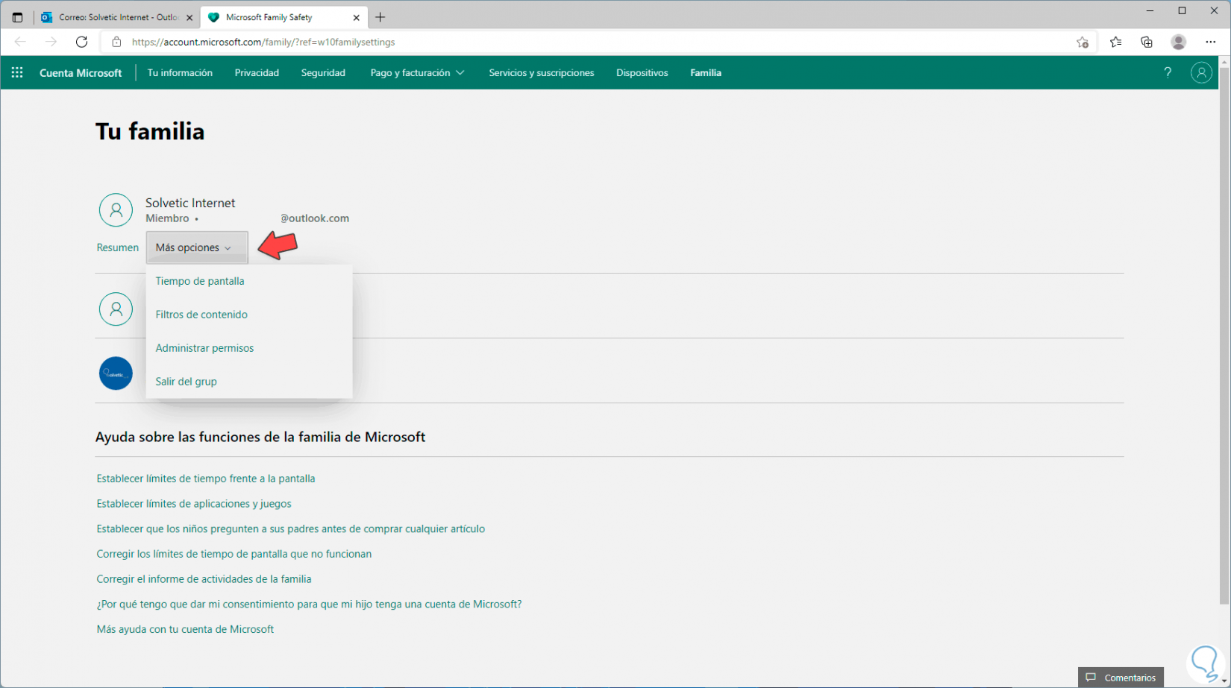Select Administrar permisos from menu
The width and height of the screenshot is (1231, 688).
pyautogui.click(x=204, y=348)
